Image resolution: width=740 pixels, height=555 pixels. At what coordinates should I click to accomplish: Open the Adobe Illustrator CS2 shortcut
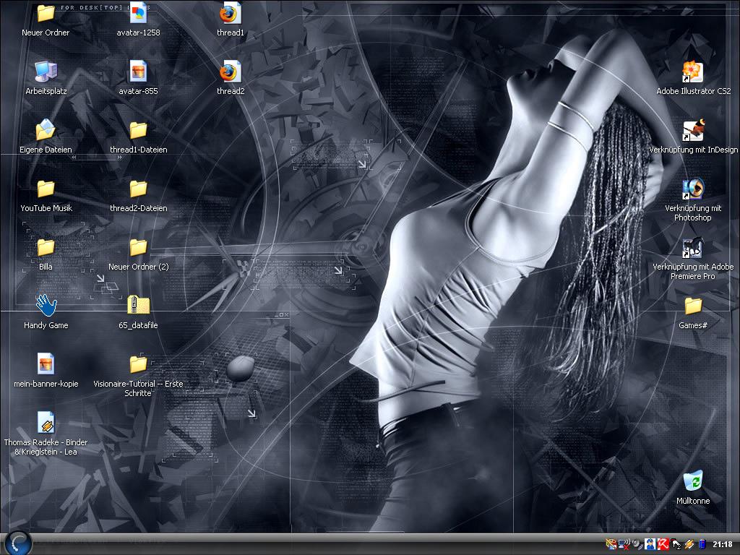coord(692,72)
